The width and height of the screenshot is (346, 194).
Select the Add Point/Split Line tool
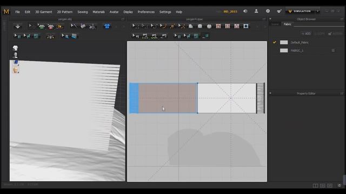point(172,26)
